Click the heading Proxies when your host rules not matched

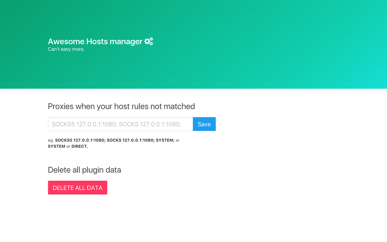point(121,106)
